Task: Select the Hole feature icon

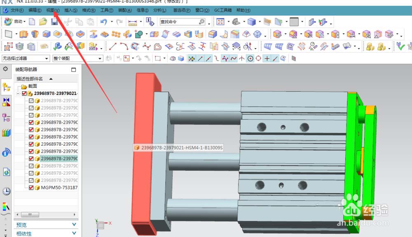Action: [x=47, y=34]
